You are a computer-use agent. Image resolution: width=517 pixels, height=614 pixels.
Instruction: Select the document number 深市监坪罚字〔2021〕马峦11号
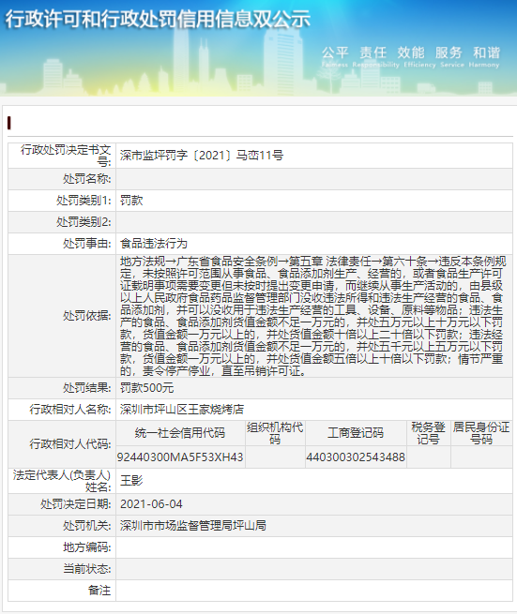[202, 156]
